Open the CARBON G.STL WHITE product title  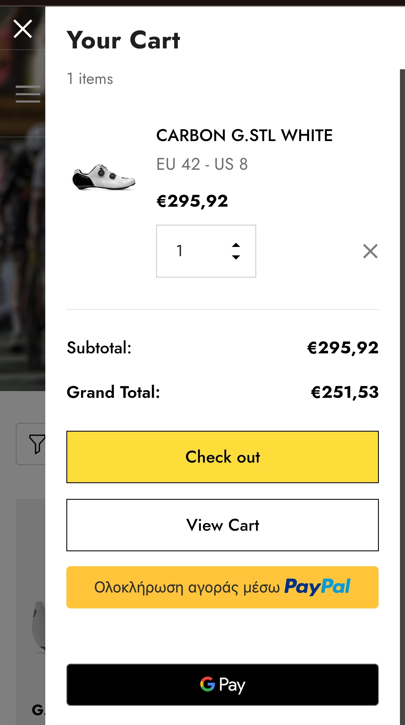244,135
